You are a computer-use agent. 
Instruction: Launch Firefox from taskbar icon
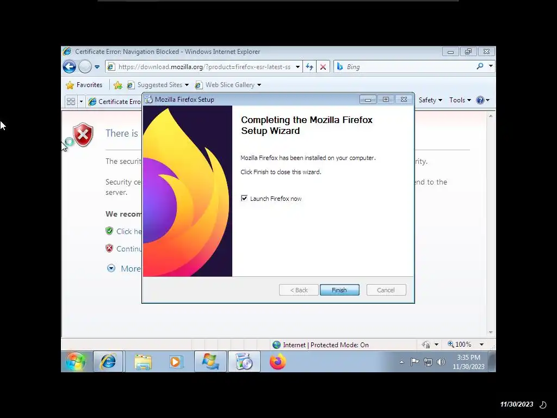278,362
